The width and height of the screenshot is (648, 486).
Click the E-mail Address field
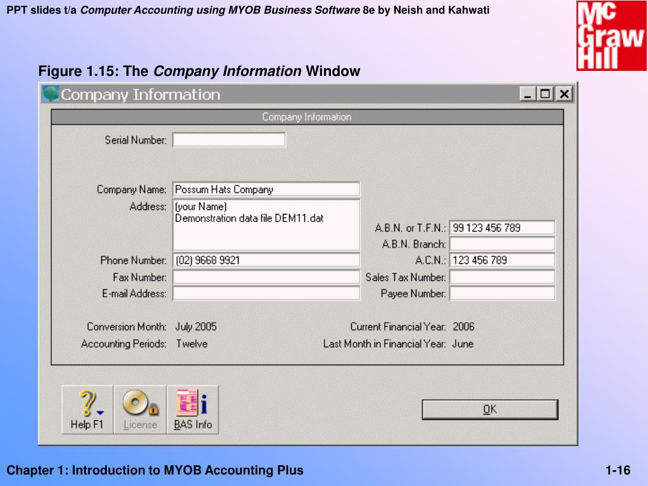[266, 294]
